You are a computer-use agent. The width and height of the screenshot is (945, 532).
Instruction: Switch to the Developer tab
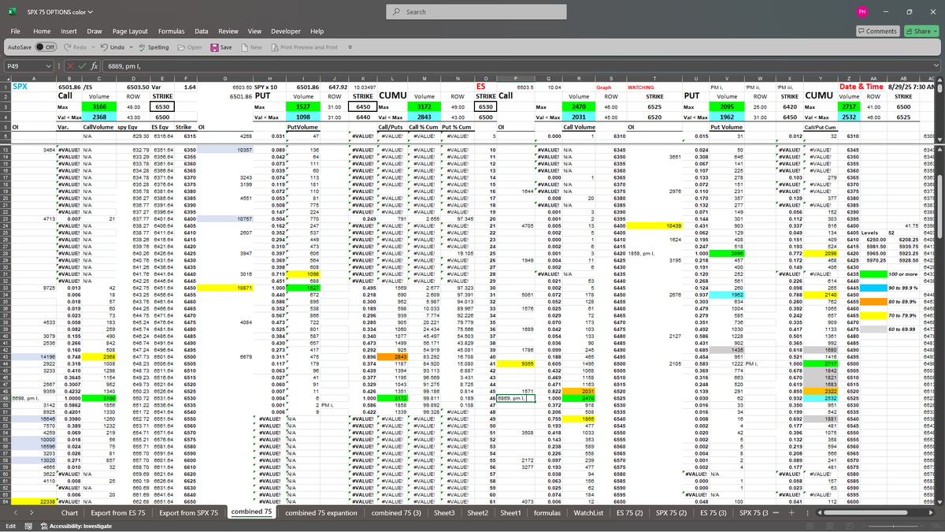pyautogui.click(x=285, y=31)
